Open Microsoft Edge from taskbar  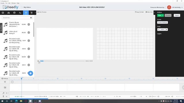point(16,101)
